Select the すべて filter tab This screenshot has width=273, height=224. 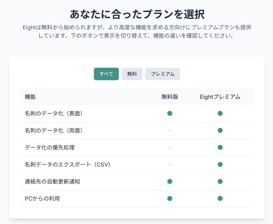[x=106, y=74]
